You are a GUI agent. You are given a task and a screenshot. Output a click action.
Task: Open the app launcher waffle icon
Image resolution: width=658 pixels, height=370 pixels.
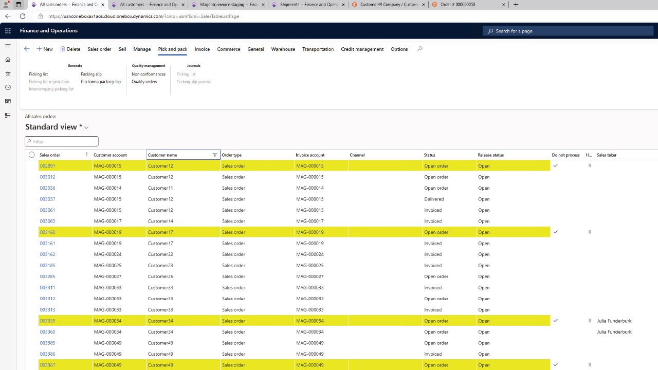click(8, 31)
